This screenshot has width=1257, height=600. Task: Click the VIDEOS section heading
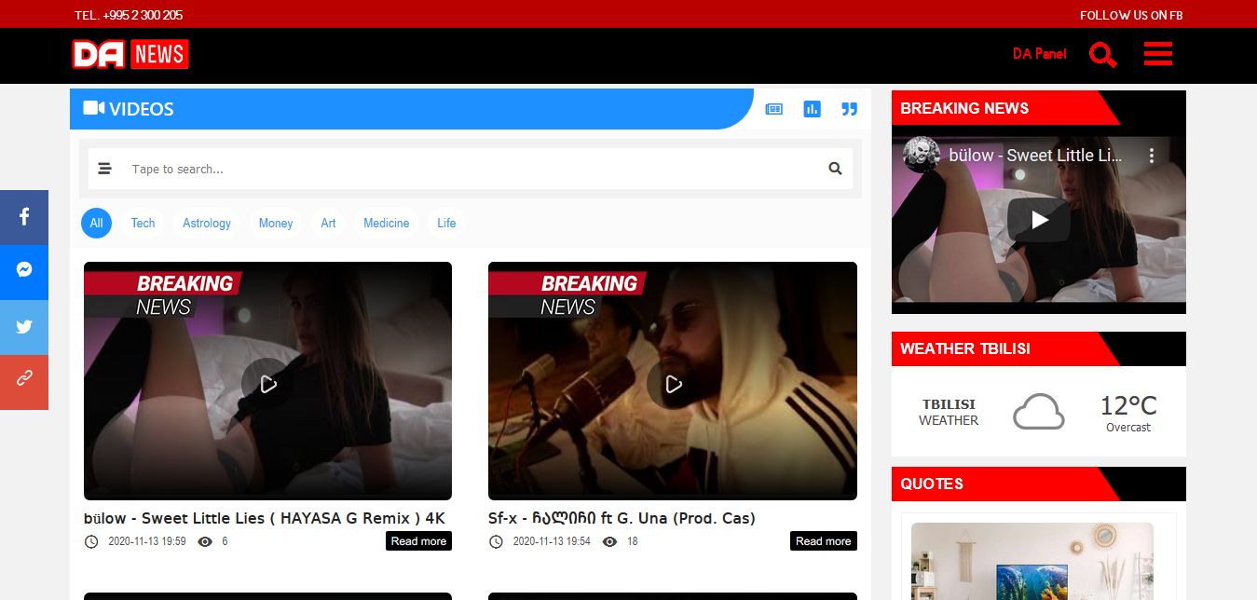(142, 109)
